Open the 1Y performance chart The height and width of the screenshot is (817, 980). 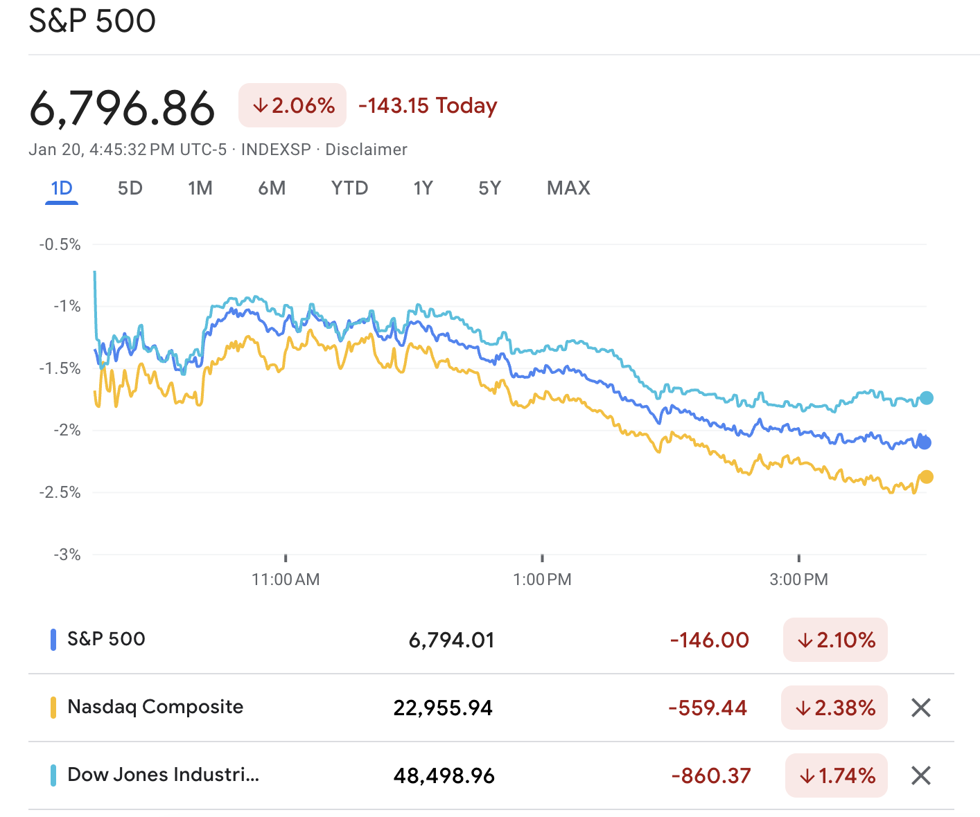[x=422, y=188]
